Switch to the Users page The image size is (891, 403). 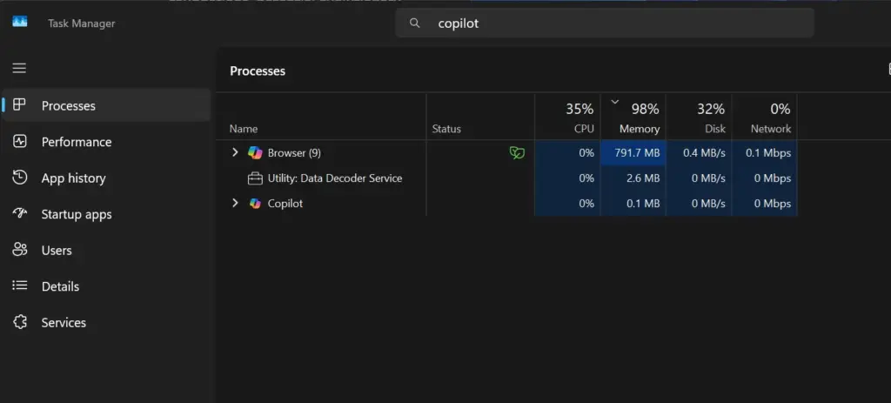[57, 250]
